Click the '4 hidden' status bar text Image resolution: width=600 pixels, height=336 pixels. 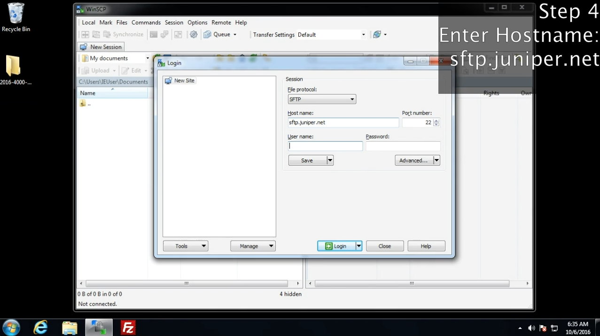[290, 294]
